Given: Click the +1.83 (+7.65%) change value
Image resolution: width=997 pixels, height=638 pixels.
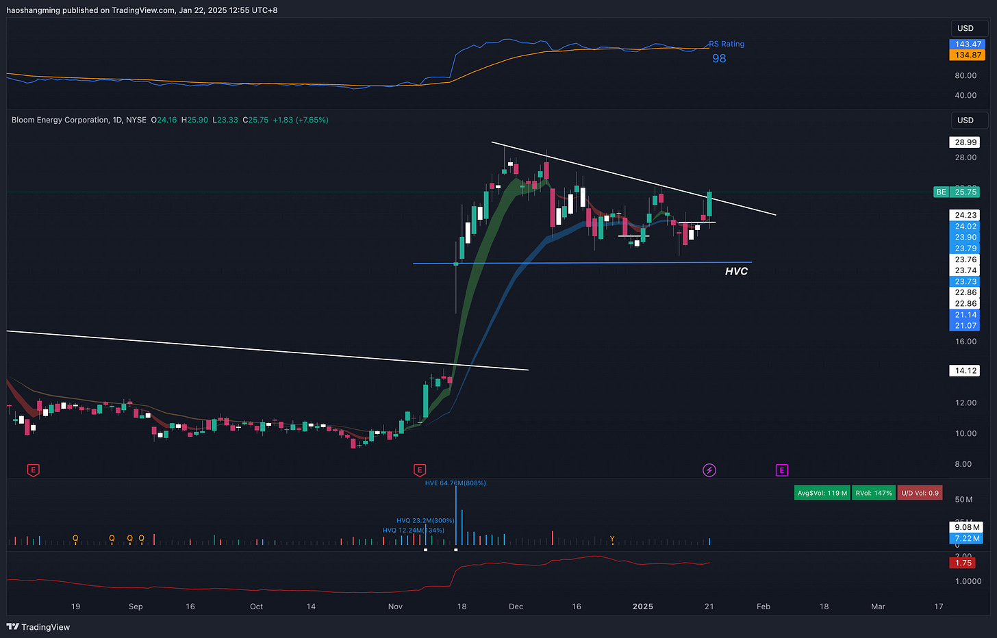Looking at the screenshot, I should pos(301,120).
